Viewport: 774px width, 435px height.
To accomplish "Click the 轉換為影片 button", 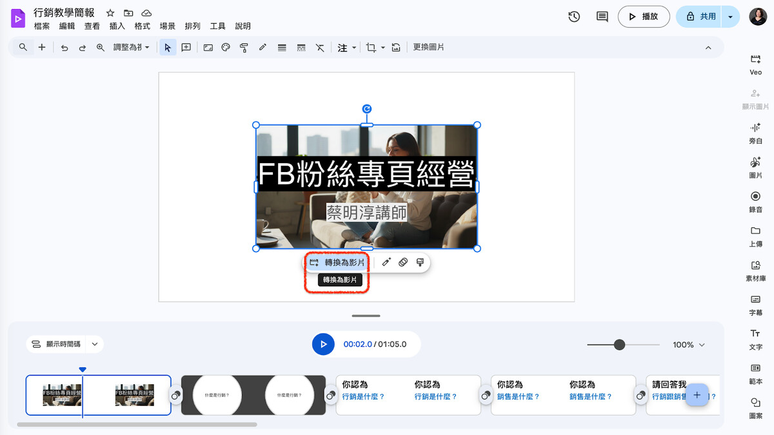I will 337,262.
